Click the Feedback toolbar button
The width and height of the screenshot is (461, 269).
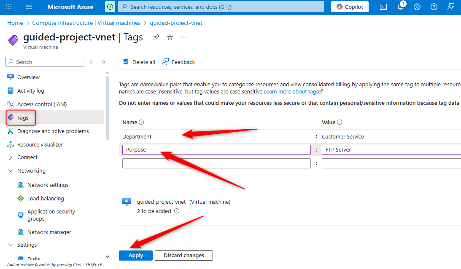tap(178, 62)
